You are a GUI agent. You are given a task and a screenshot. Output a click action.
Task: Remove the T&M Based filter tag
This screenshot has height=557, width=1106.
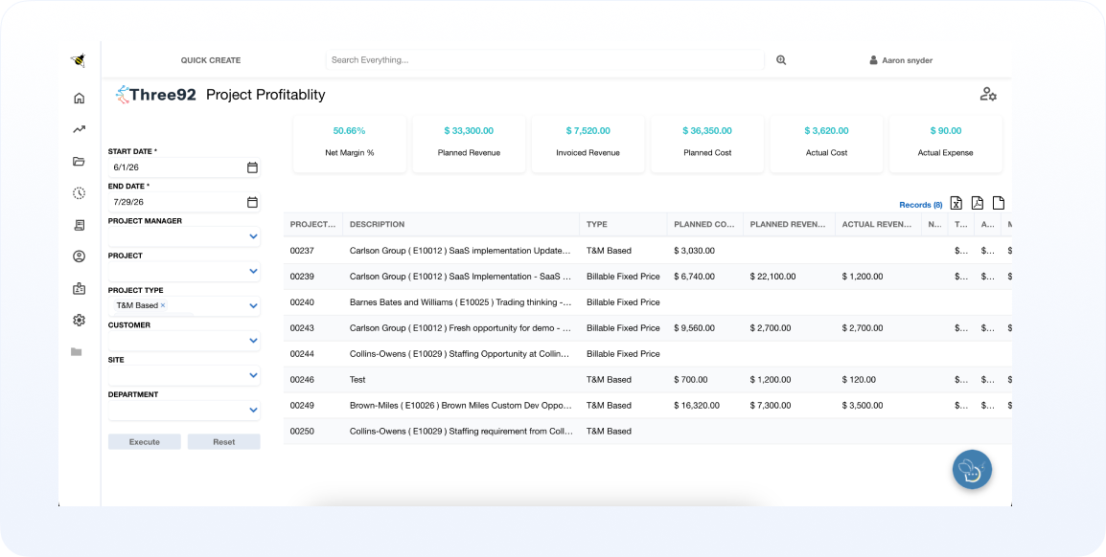[x=163, y=305]
